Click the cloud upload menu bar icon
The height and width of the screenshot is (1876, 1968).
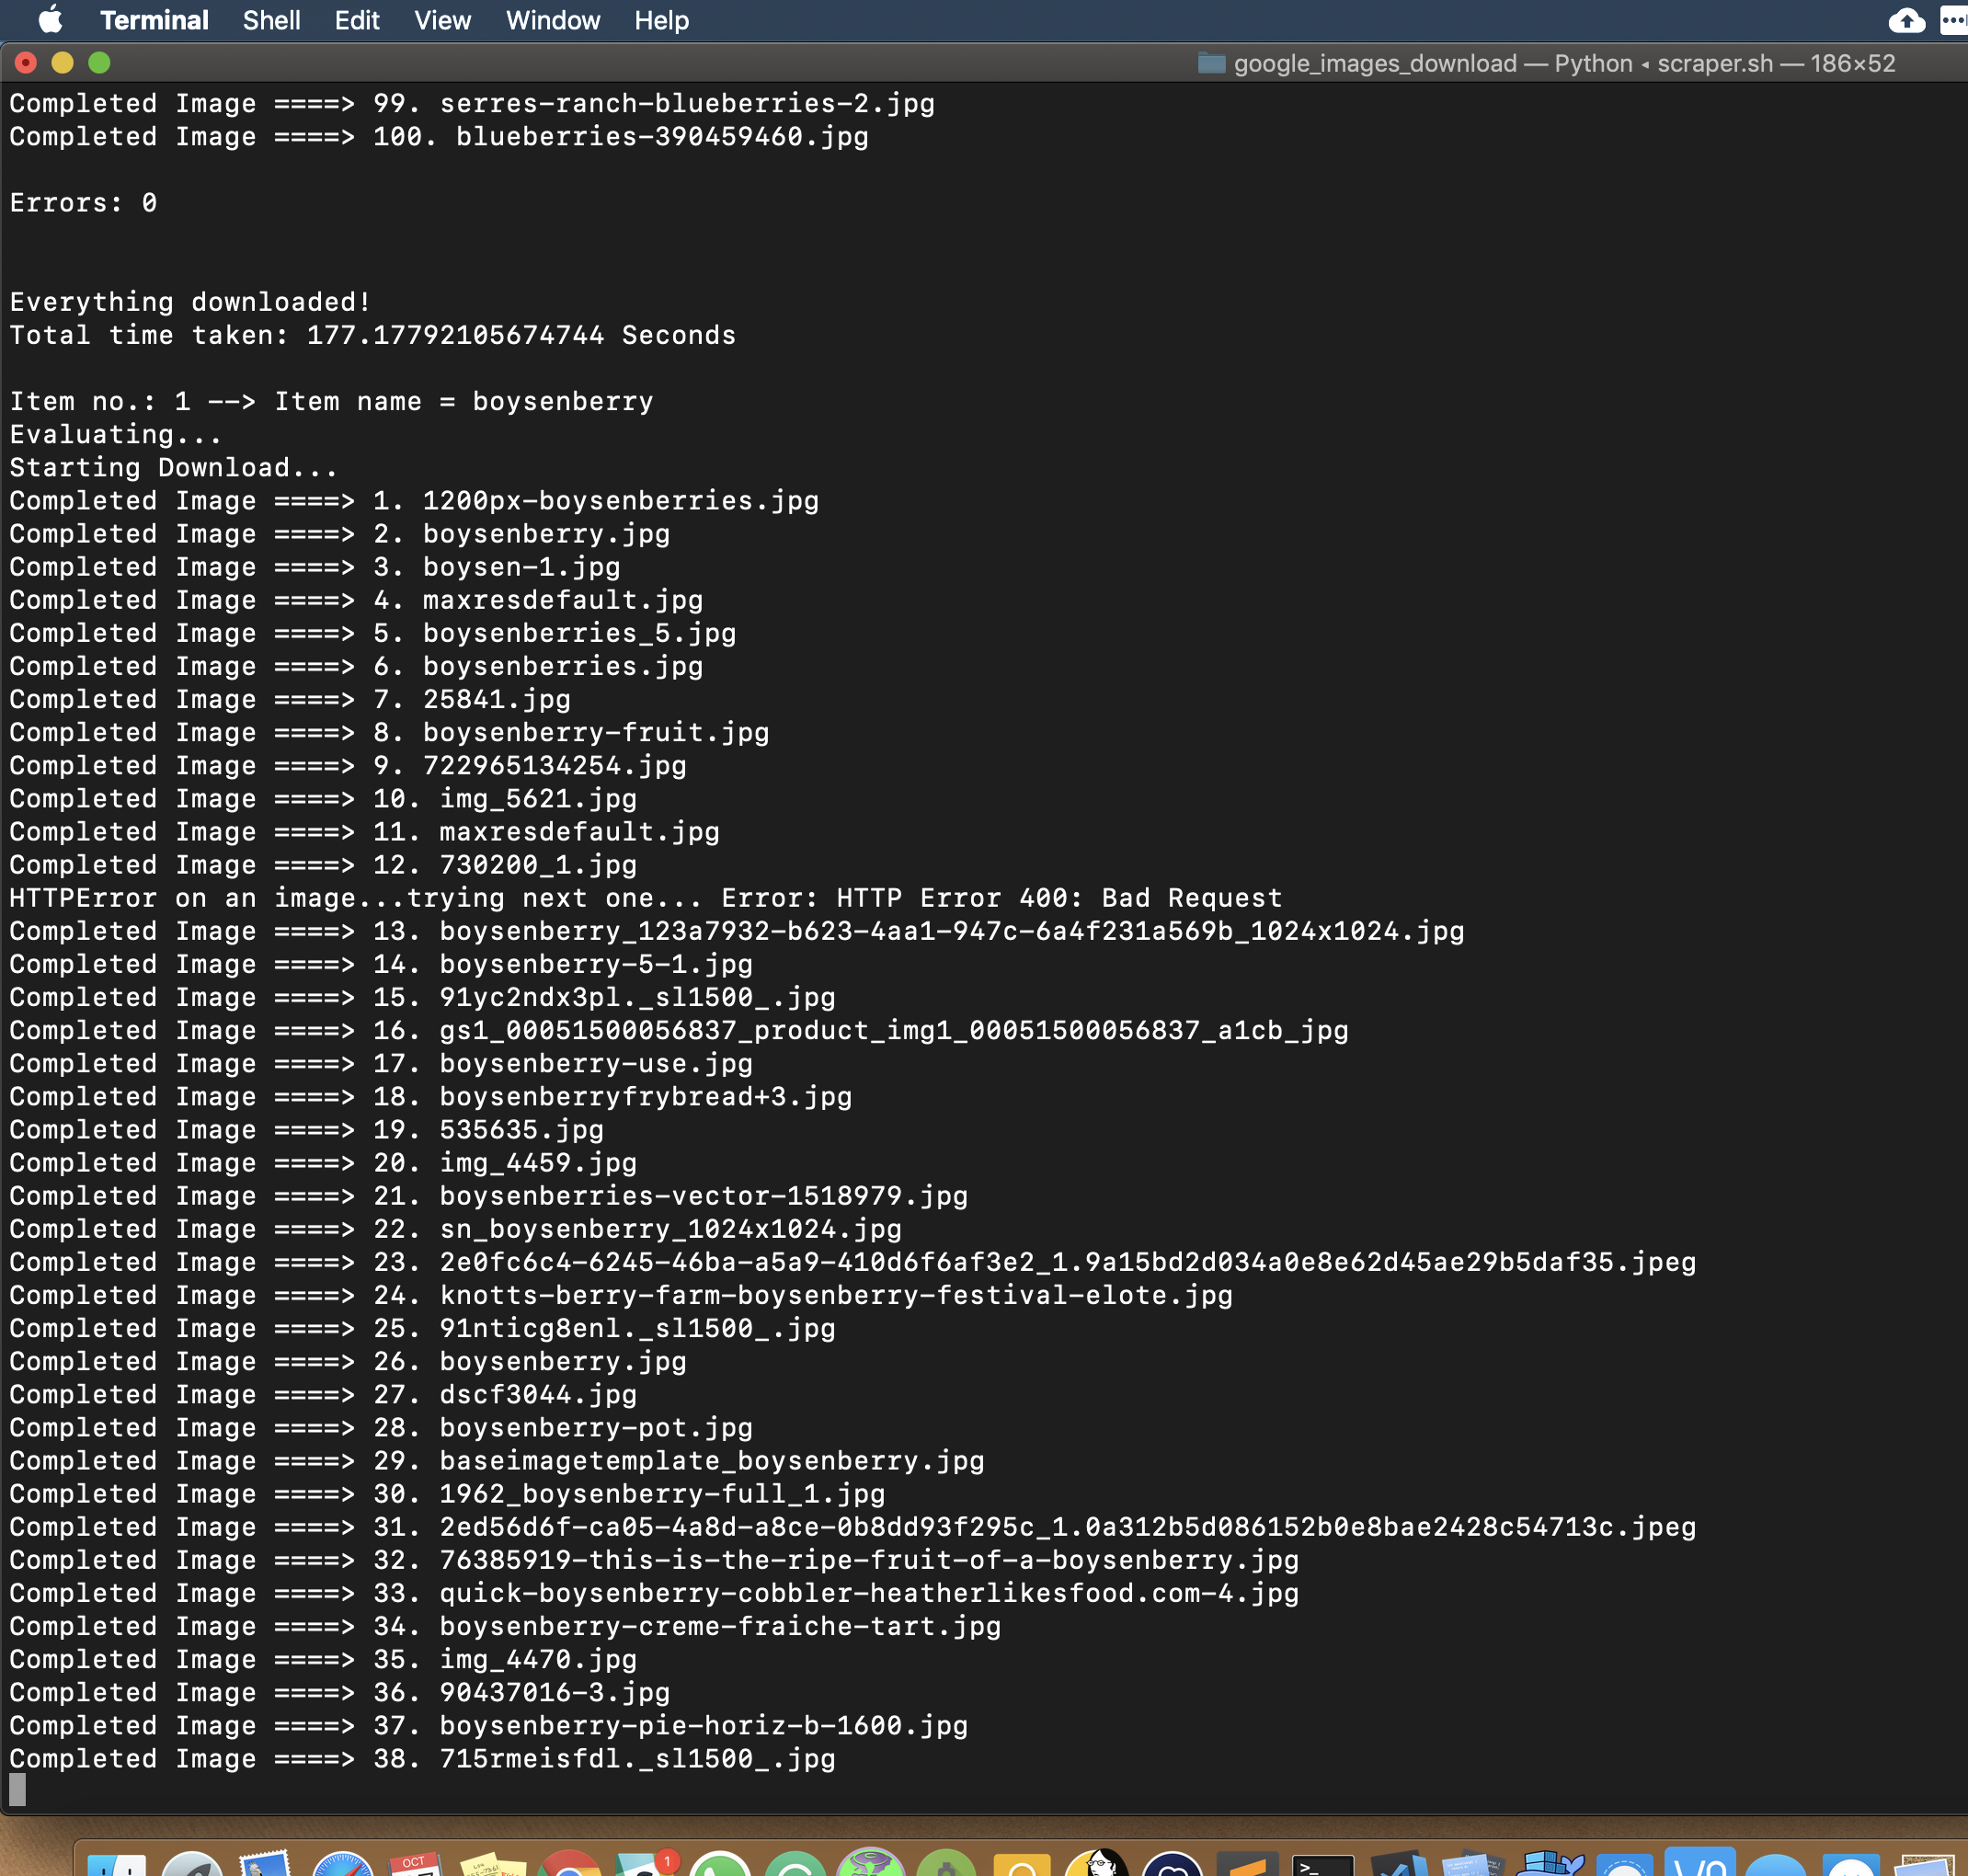point(1906,20)
